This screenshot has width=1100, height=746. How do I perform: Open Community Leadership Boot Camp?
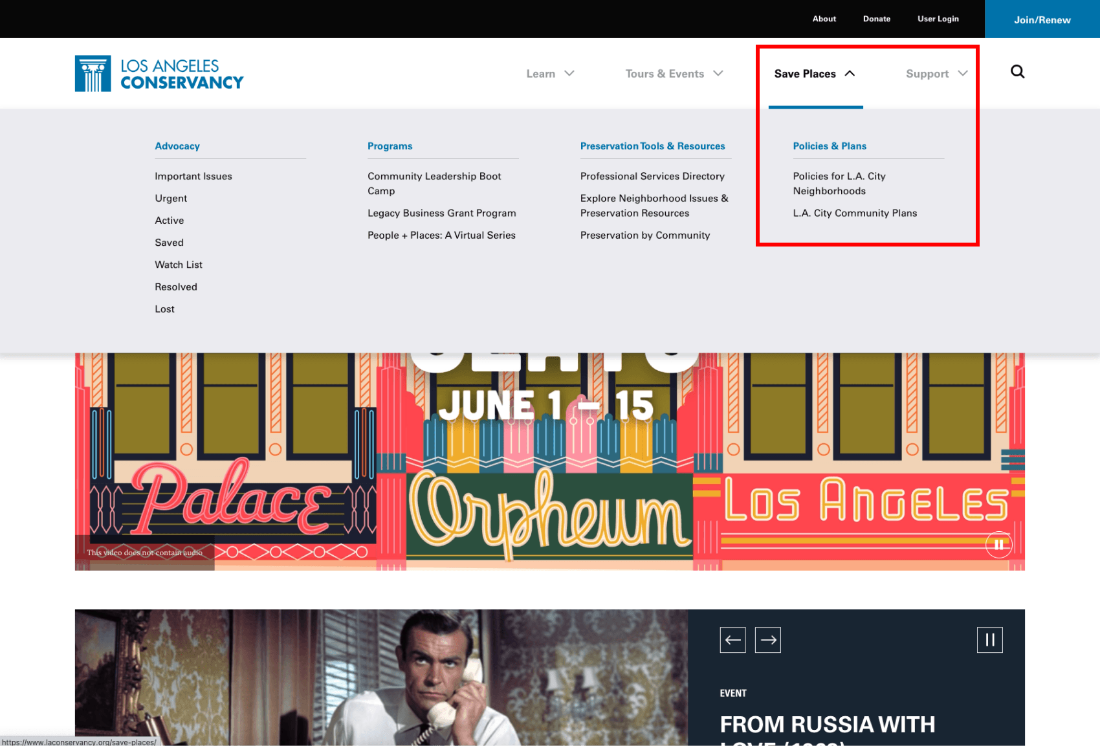[x=434, y=183]
